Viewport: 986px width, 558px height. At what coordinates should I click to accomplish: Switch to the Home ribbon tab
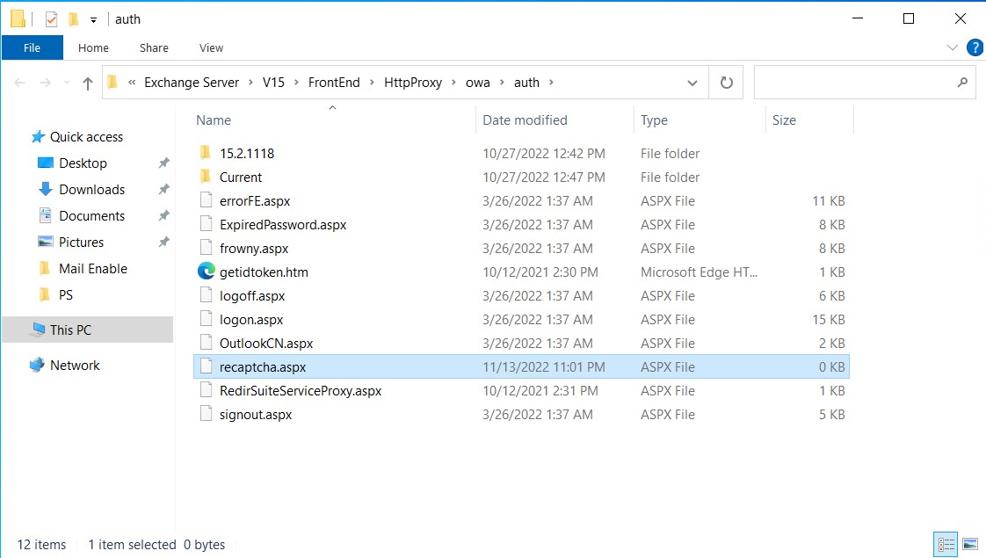tap(93, 47)
